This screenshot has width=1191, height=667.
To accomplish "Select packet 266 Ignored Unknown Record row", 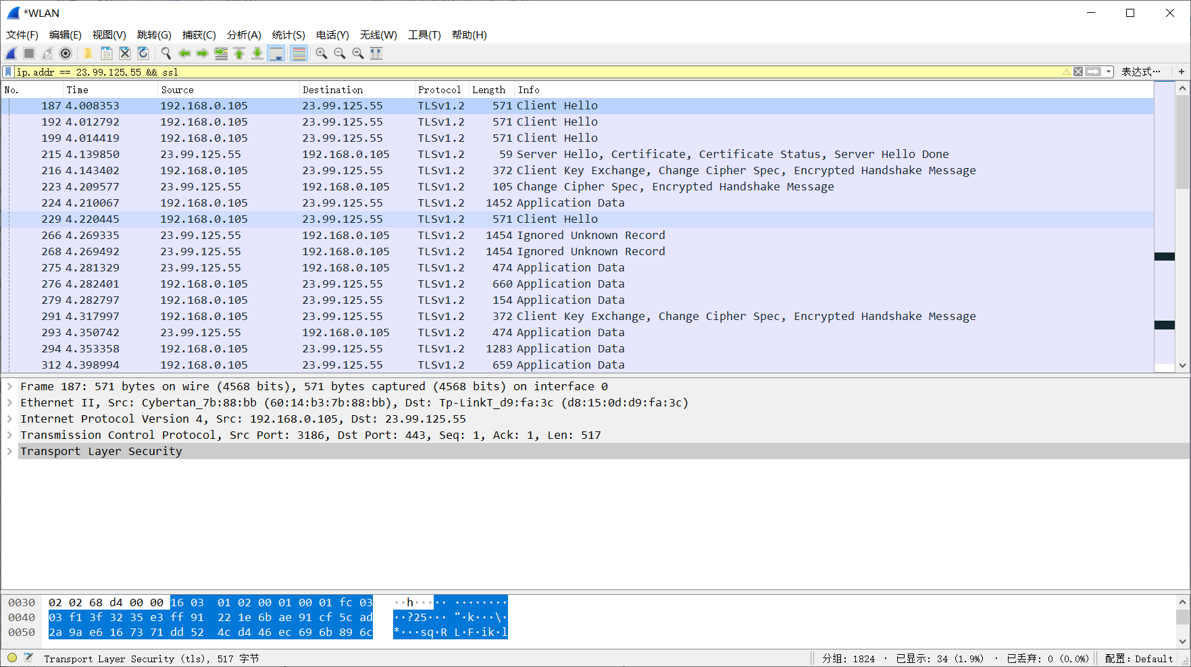I will pyautogui.click(x=578, y=235).
